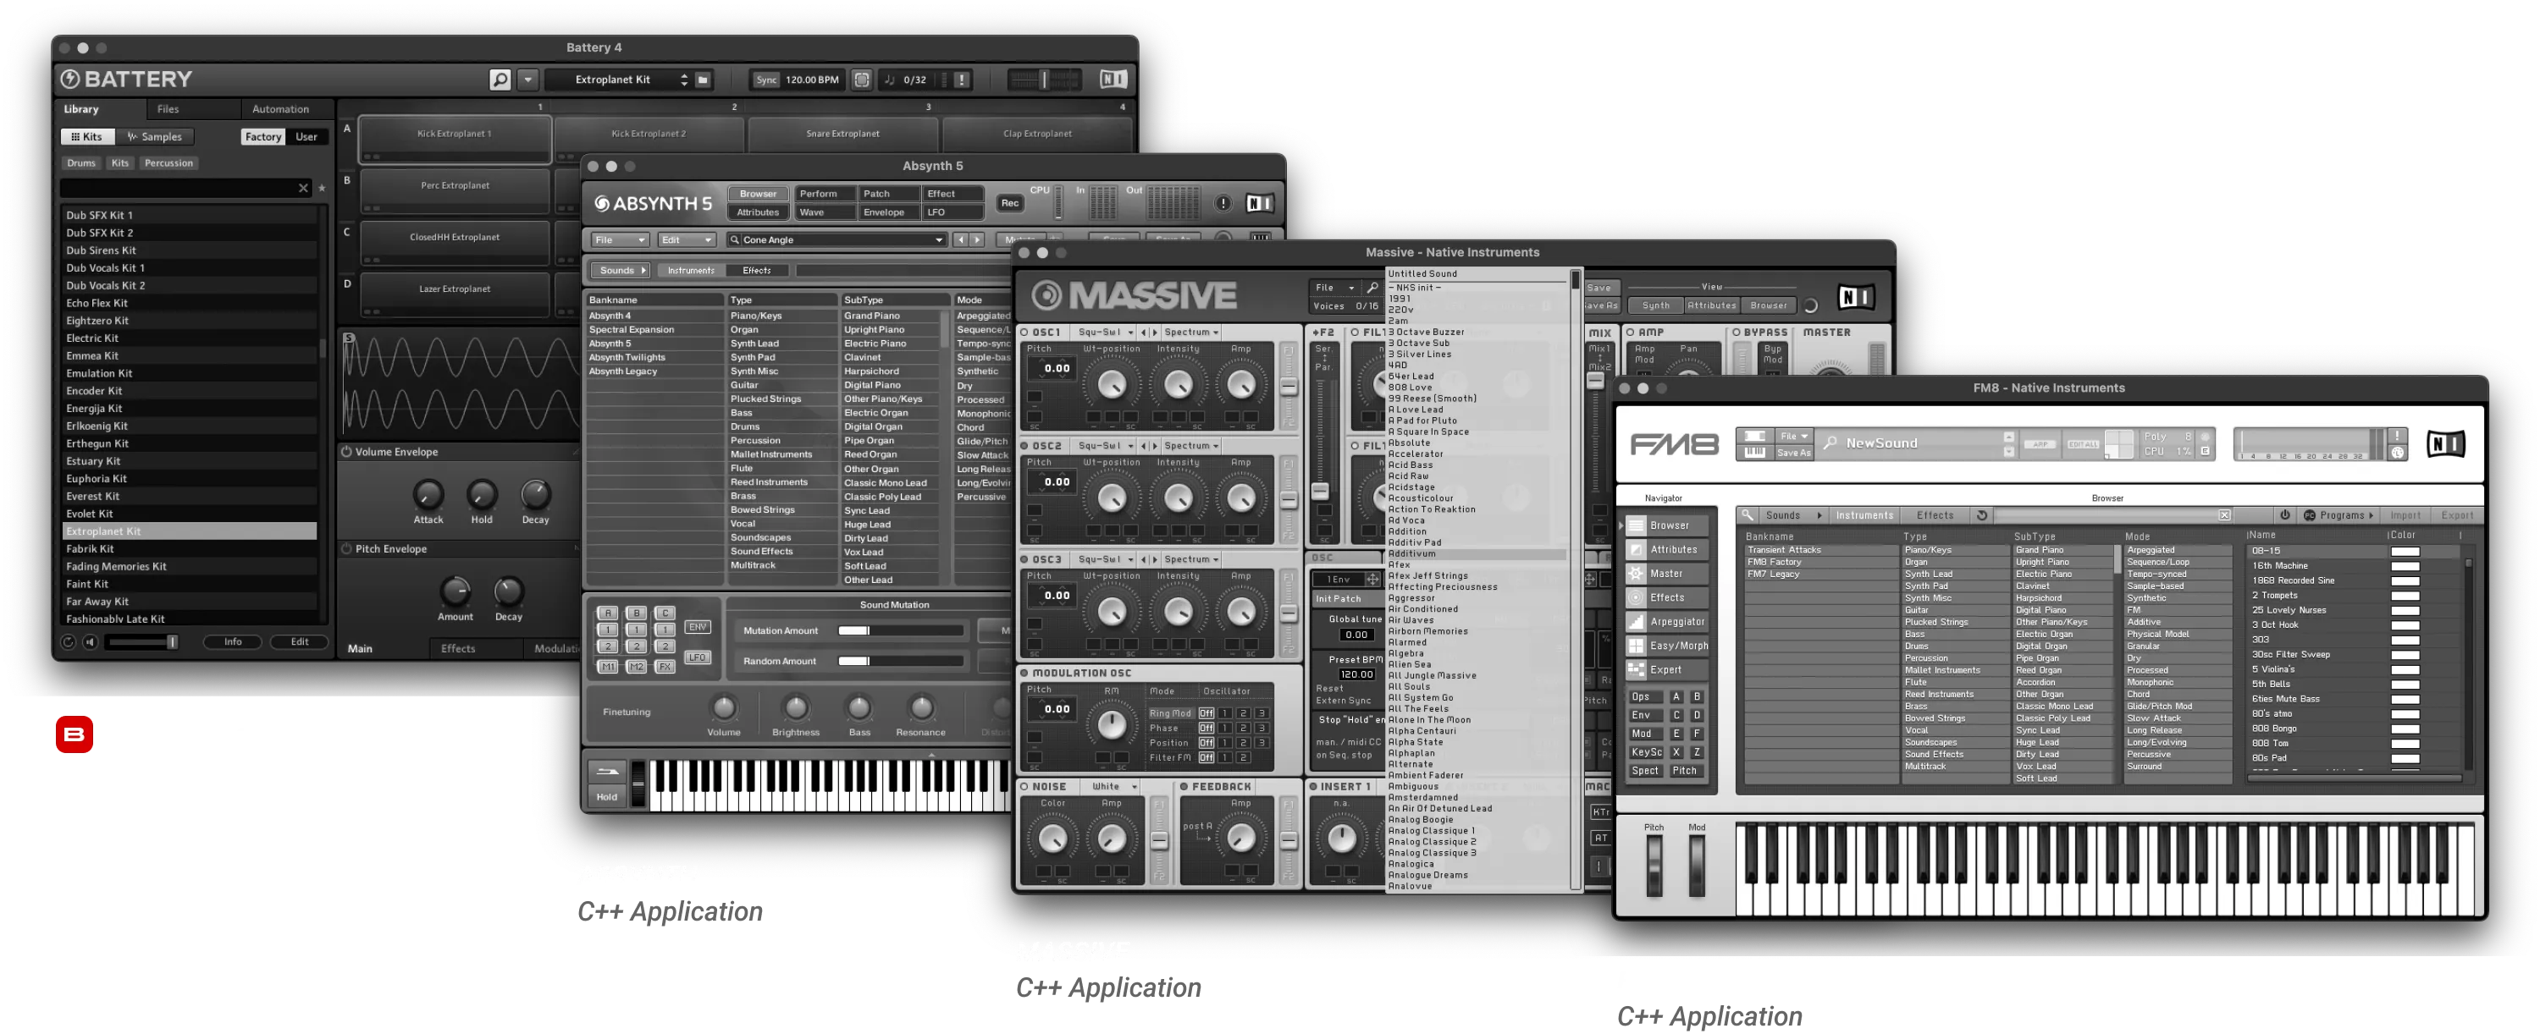
Task: Enable the Battery Sync tempo button
Action: coord(766,80)
